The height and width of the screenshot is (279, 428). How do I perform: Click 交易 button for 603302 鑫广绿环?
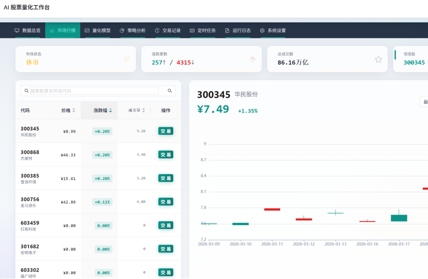click(x=166, y=272)
